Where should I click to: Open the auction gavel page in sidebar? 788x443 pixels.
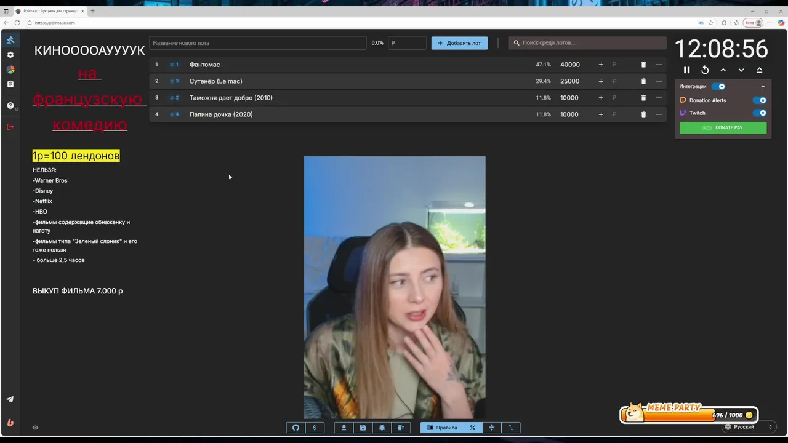click(10, 40)
